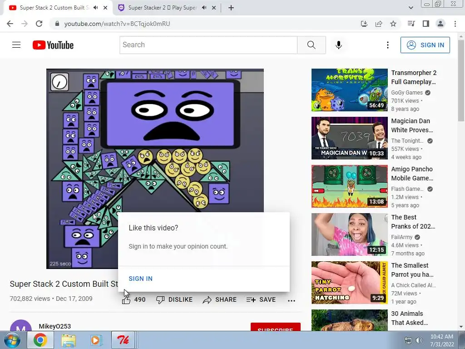Click title 'The Best Pranks of 202...'
This screenshot has width=465, height=349.
[413, 222]
